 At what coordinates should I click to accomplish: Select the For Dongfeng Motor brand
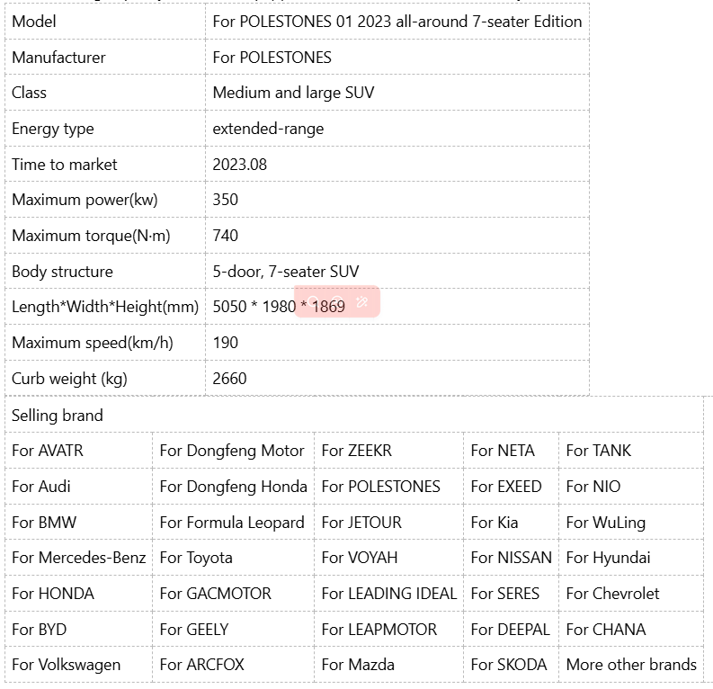click(x=232, y=451)
